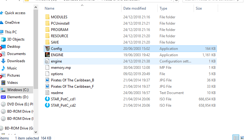Select the Pirates Of The Caribbean_F image icon
Screen dimensions: 244x140
click(47, 86)
